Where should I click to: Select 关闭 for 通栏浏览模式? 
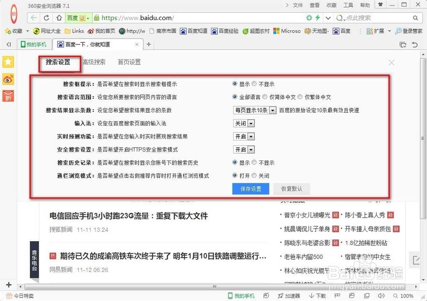click(x=254, y=175)
